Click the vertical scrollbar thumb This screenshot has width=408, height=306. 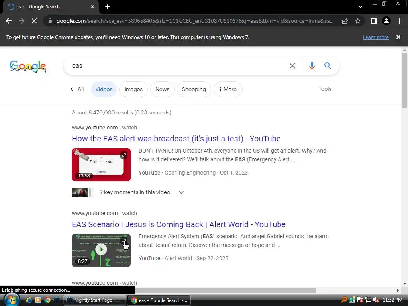(404, 80)
